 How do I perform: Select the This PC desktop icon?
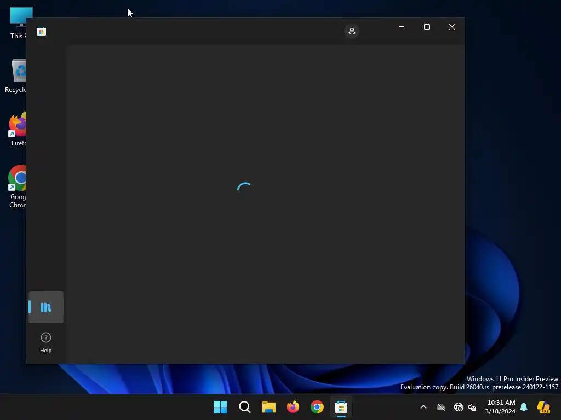pyautogui.click(x=19, y=23)
